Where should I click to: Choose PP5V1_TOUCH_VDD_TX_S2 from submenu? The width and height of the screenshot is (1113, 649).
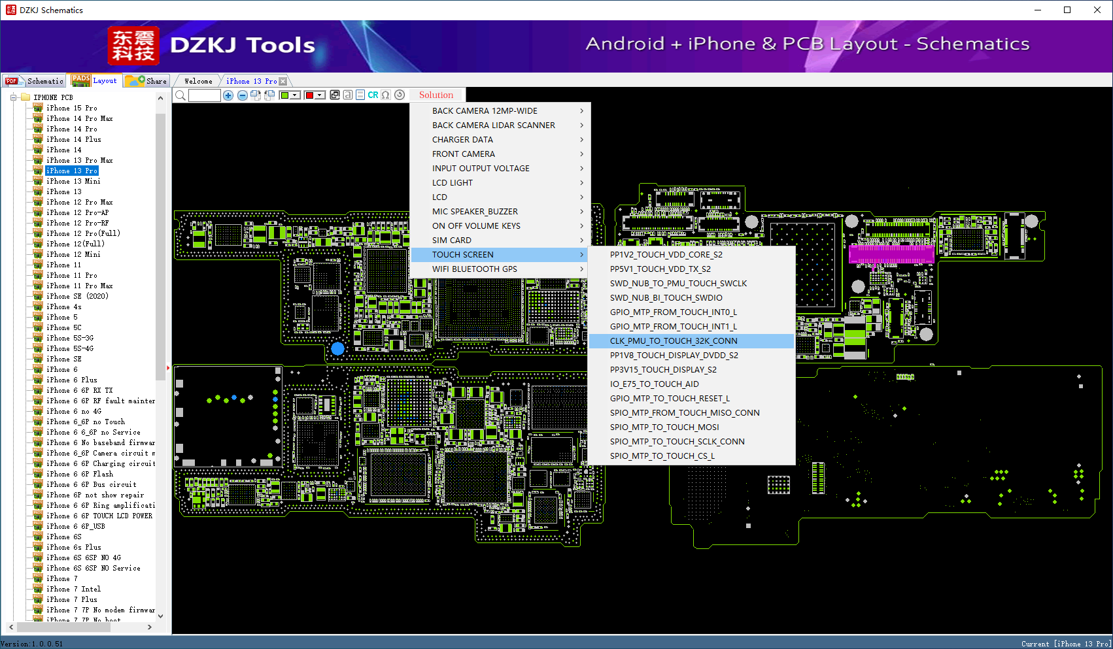692,269
